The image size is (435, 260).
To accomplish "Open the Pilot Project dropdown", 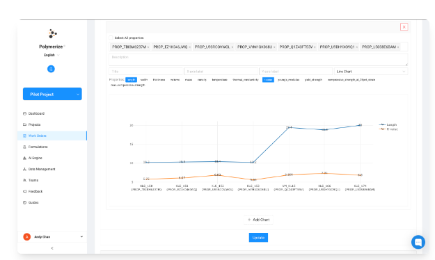I will tap(52, 94).
